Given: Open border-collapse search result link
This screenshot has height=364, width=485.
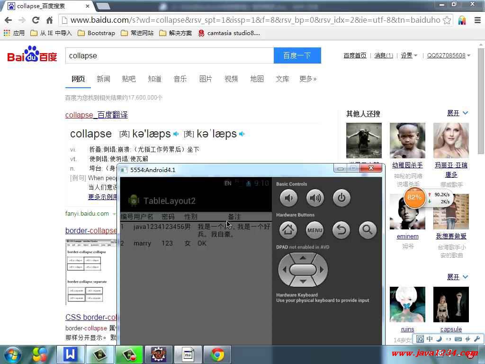Looking at the screenshot, I should click(x=91, y=231).
